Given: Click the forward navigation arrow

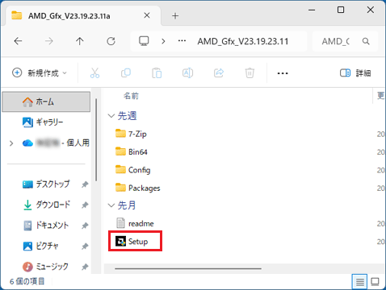Looking at the screenshot, I should pyautogui.click(x=49, y=41).
